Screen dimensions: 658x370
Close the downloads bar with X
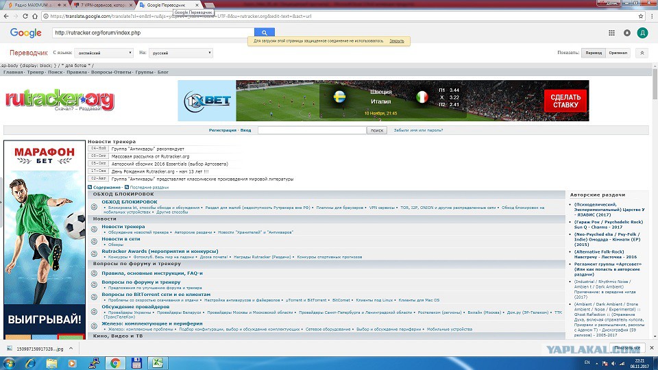(x=652, y=348)
